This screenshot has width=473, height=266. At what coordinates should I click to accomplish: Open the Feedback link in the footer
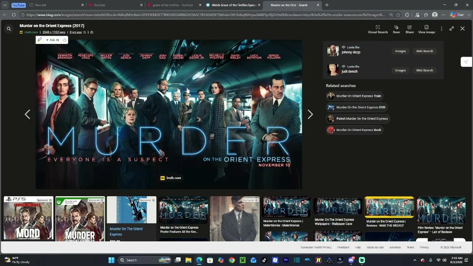pos(343,247)
